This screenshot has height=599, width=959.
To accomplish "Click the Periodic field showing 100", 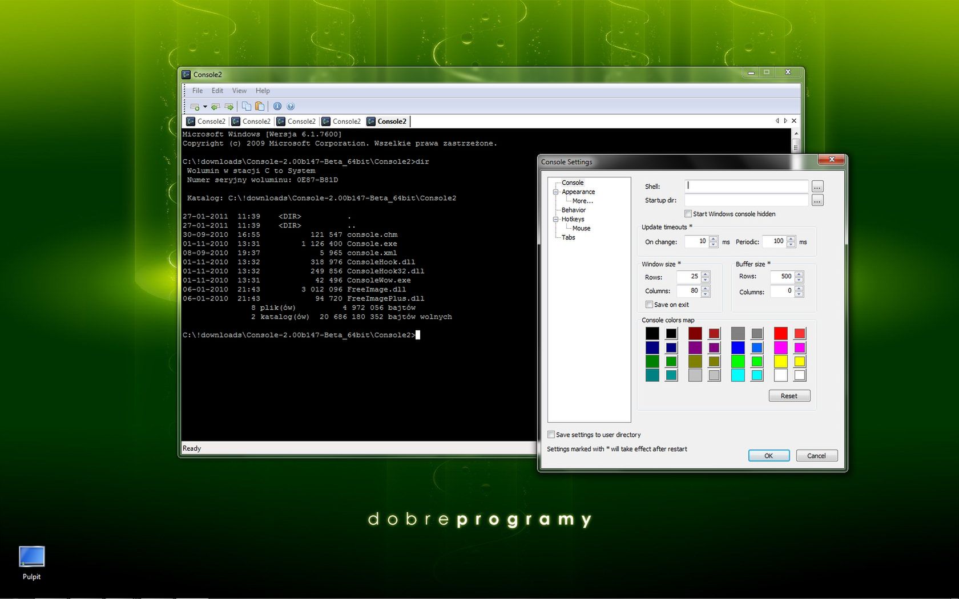I will coord(775,241).
